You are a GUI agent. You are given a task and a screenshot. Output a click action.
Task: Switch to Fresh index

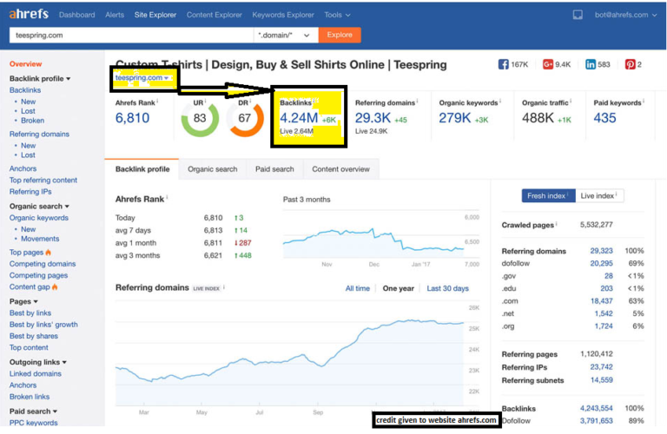point(548,195)
